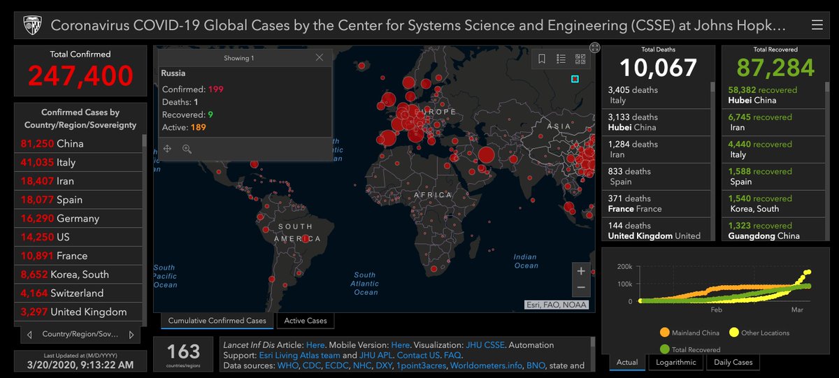Click the 833 deaths Spain entry

[656, 177]
